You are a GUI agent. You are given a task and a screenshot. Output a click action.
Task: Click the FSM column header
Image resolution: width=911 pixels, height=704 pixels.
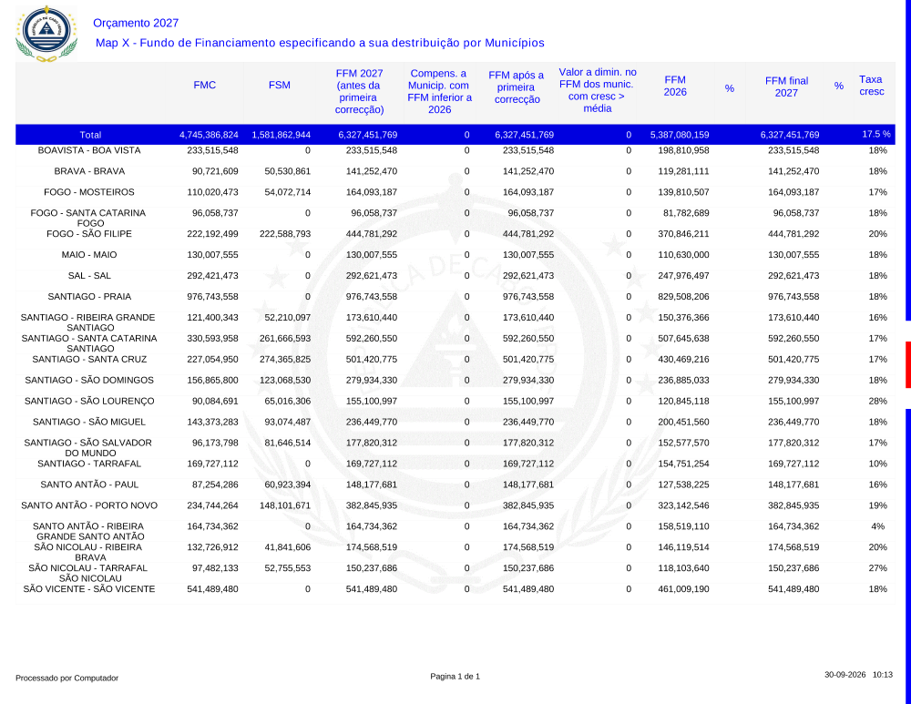click(280, 85)
